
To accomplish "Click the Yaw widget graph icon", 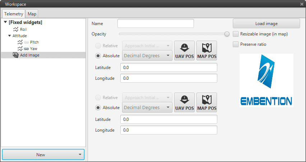I will (20, 49).
